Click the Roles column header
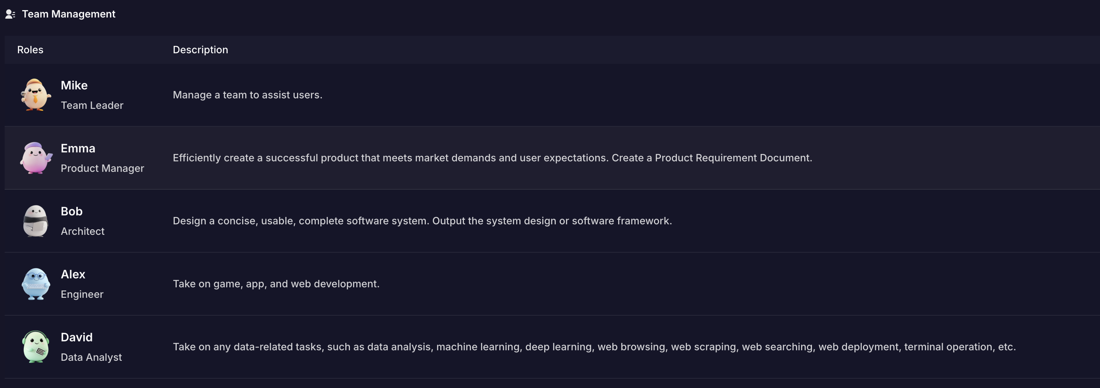This screenshot has height=388, width=1100. coord(30,50)
